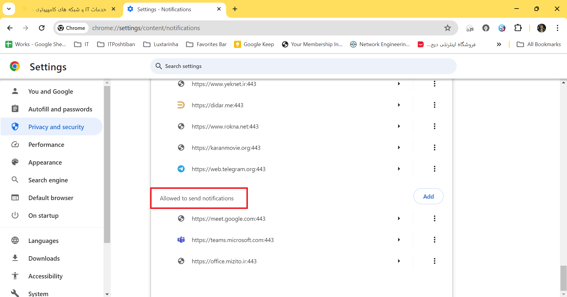Screen dimensions: 567x297
Task: Add a site allowed to send notifications
Action: click(x=428, y=196)
